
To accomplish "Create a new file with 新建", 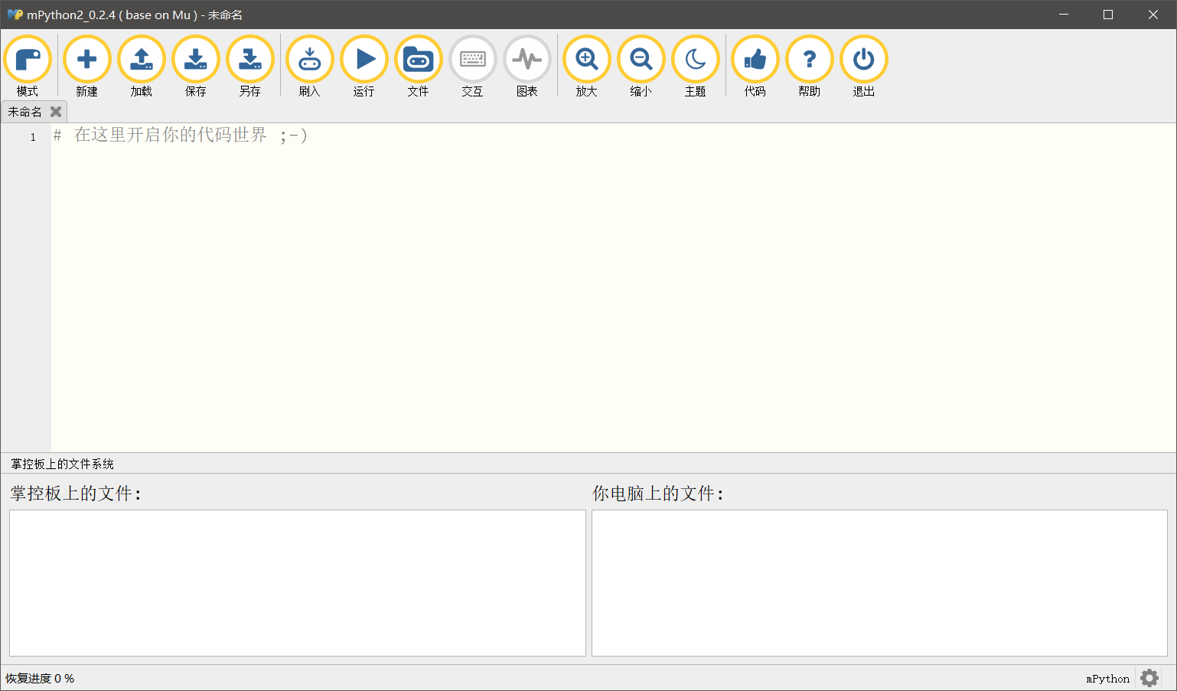I will coord(87,60).
